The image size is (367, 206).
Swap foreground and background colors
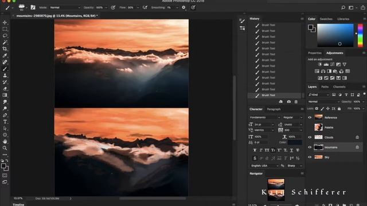7,161
